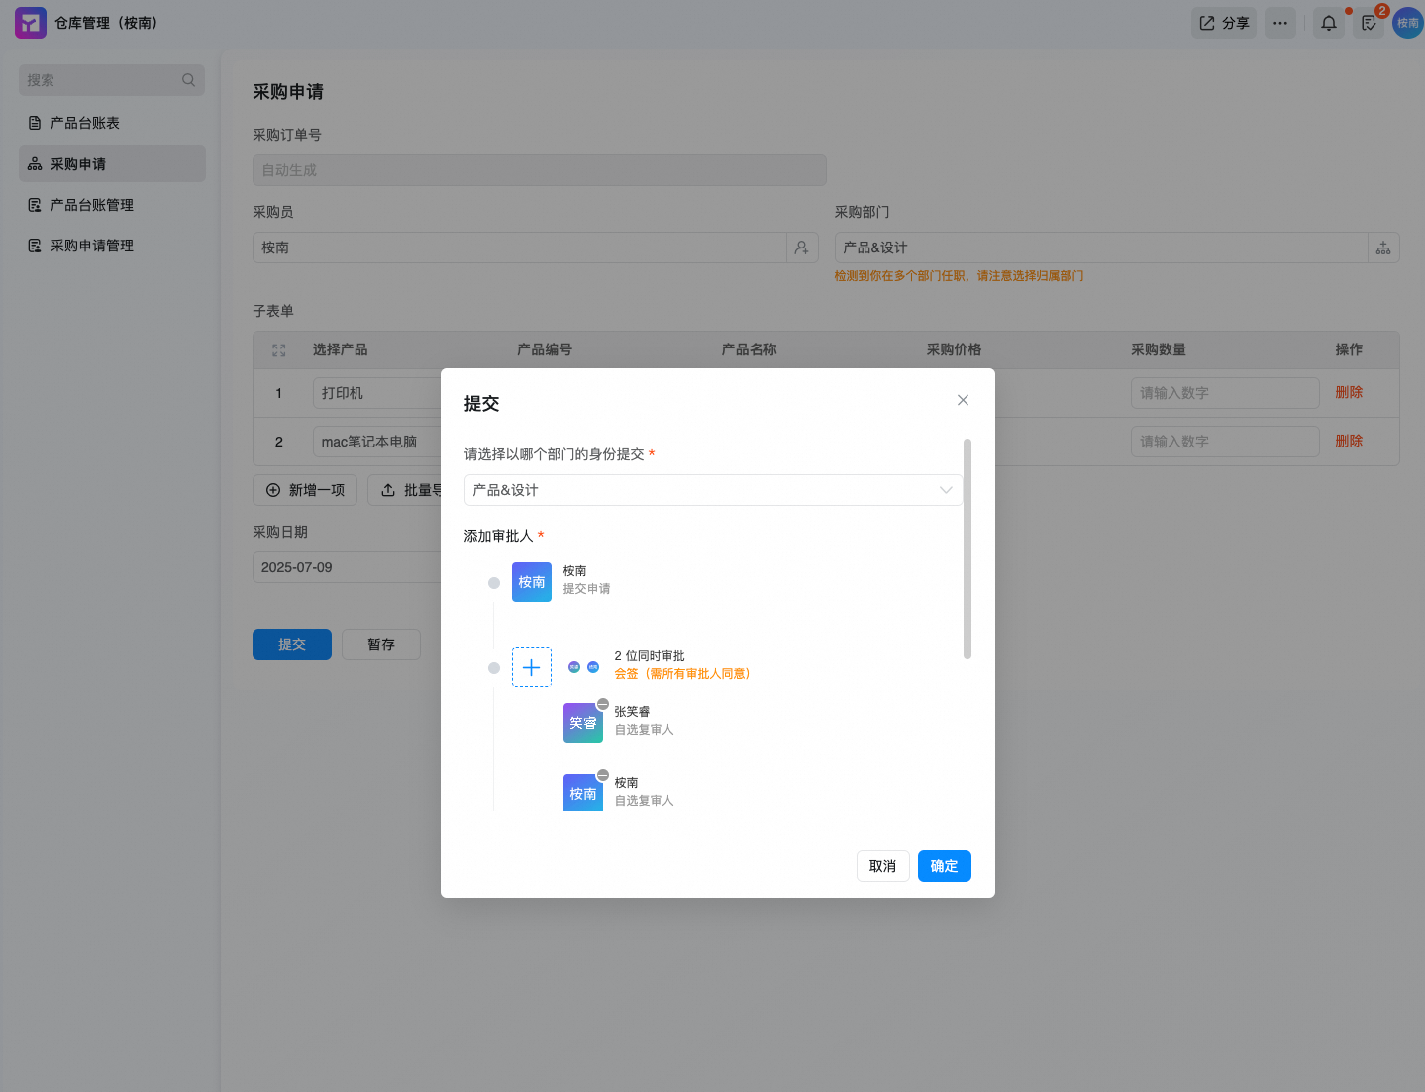
Task: Click the more options ellipsis icon
Action: pos(1280,23)
